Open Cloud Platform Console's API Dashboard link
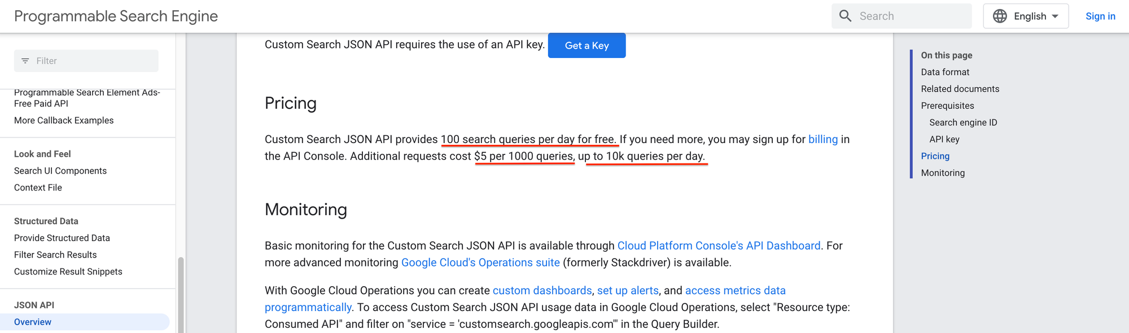The width and height of the screenshot is (1129, 333). point(719,246)
